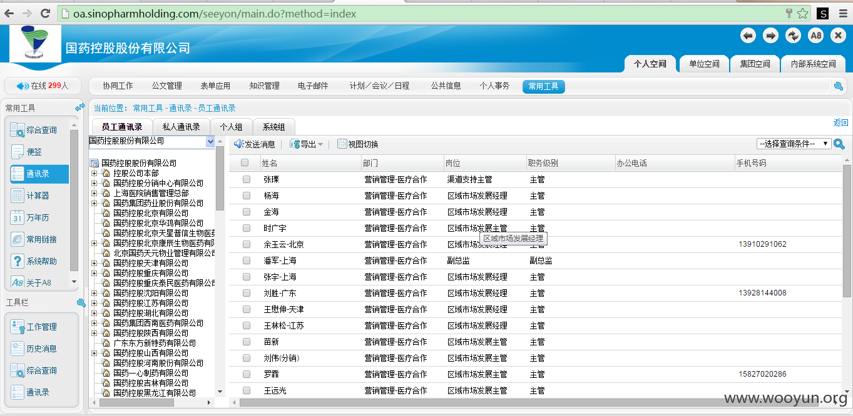
Task: Check the box for 余玉云-北京
Action: click(x=247, y=244)
